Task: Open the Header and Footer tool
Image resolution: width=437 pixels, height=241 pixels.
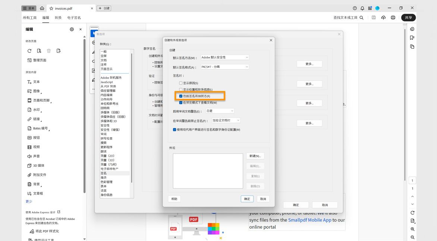Action: click(38, 100)
